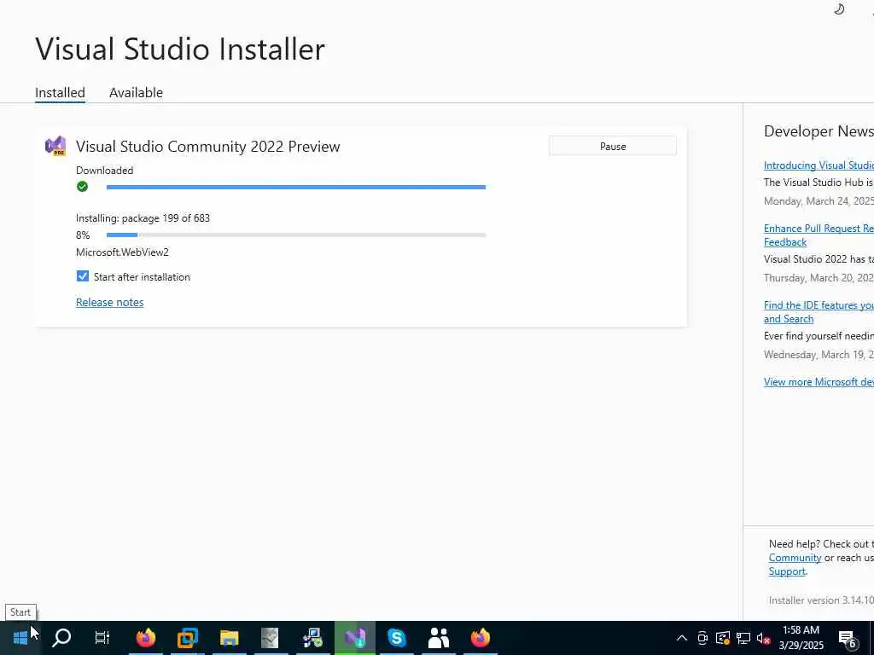874x655 pixels.
Task: Click the Developer News heading
Action: 819,131
